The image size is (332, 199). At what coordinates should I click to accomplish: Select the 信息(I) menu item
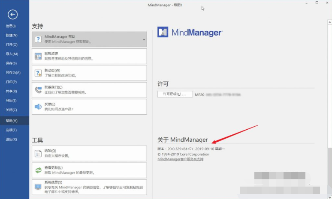coord(11,26)
